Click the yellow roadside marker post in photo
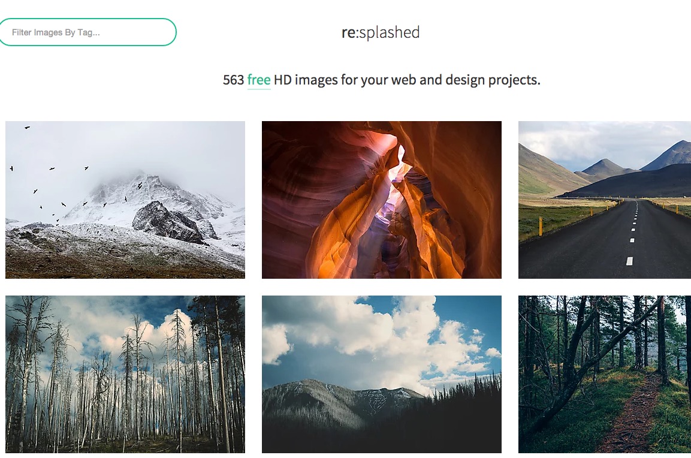 pyautogui.click(x=541, y=225)
